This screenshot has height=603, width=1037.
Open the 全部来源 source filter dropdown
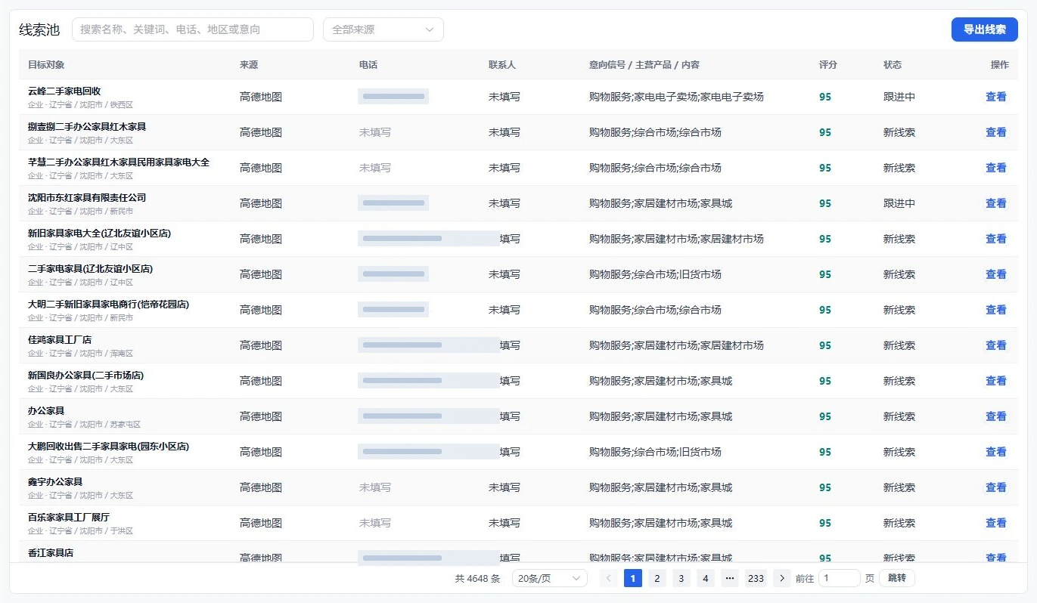[x=383, y=29]
